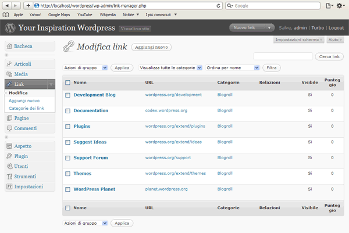
Task: Click the Aggiungi nuovo button beside title
Action: coord(151,47)
